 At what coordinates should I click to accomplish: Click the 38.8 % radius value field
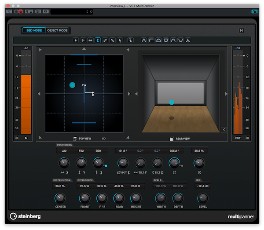pyautogui.click(x=199, y=151)
